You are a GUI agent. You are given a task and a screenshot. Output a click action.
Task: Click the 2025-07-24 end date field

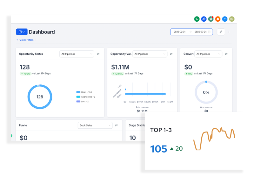pyautogui.click(x=200, y=32)
